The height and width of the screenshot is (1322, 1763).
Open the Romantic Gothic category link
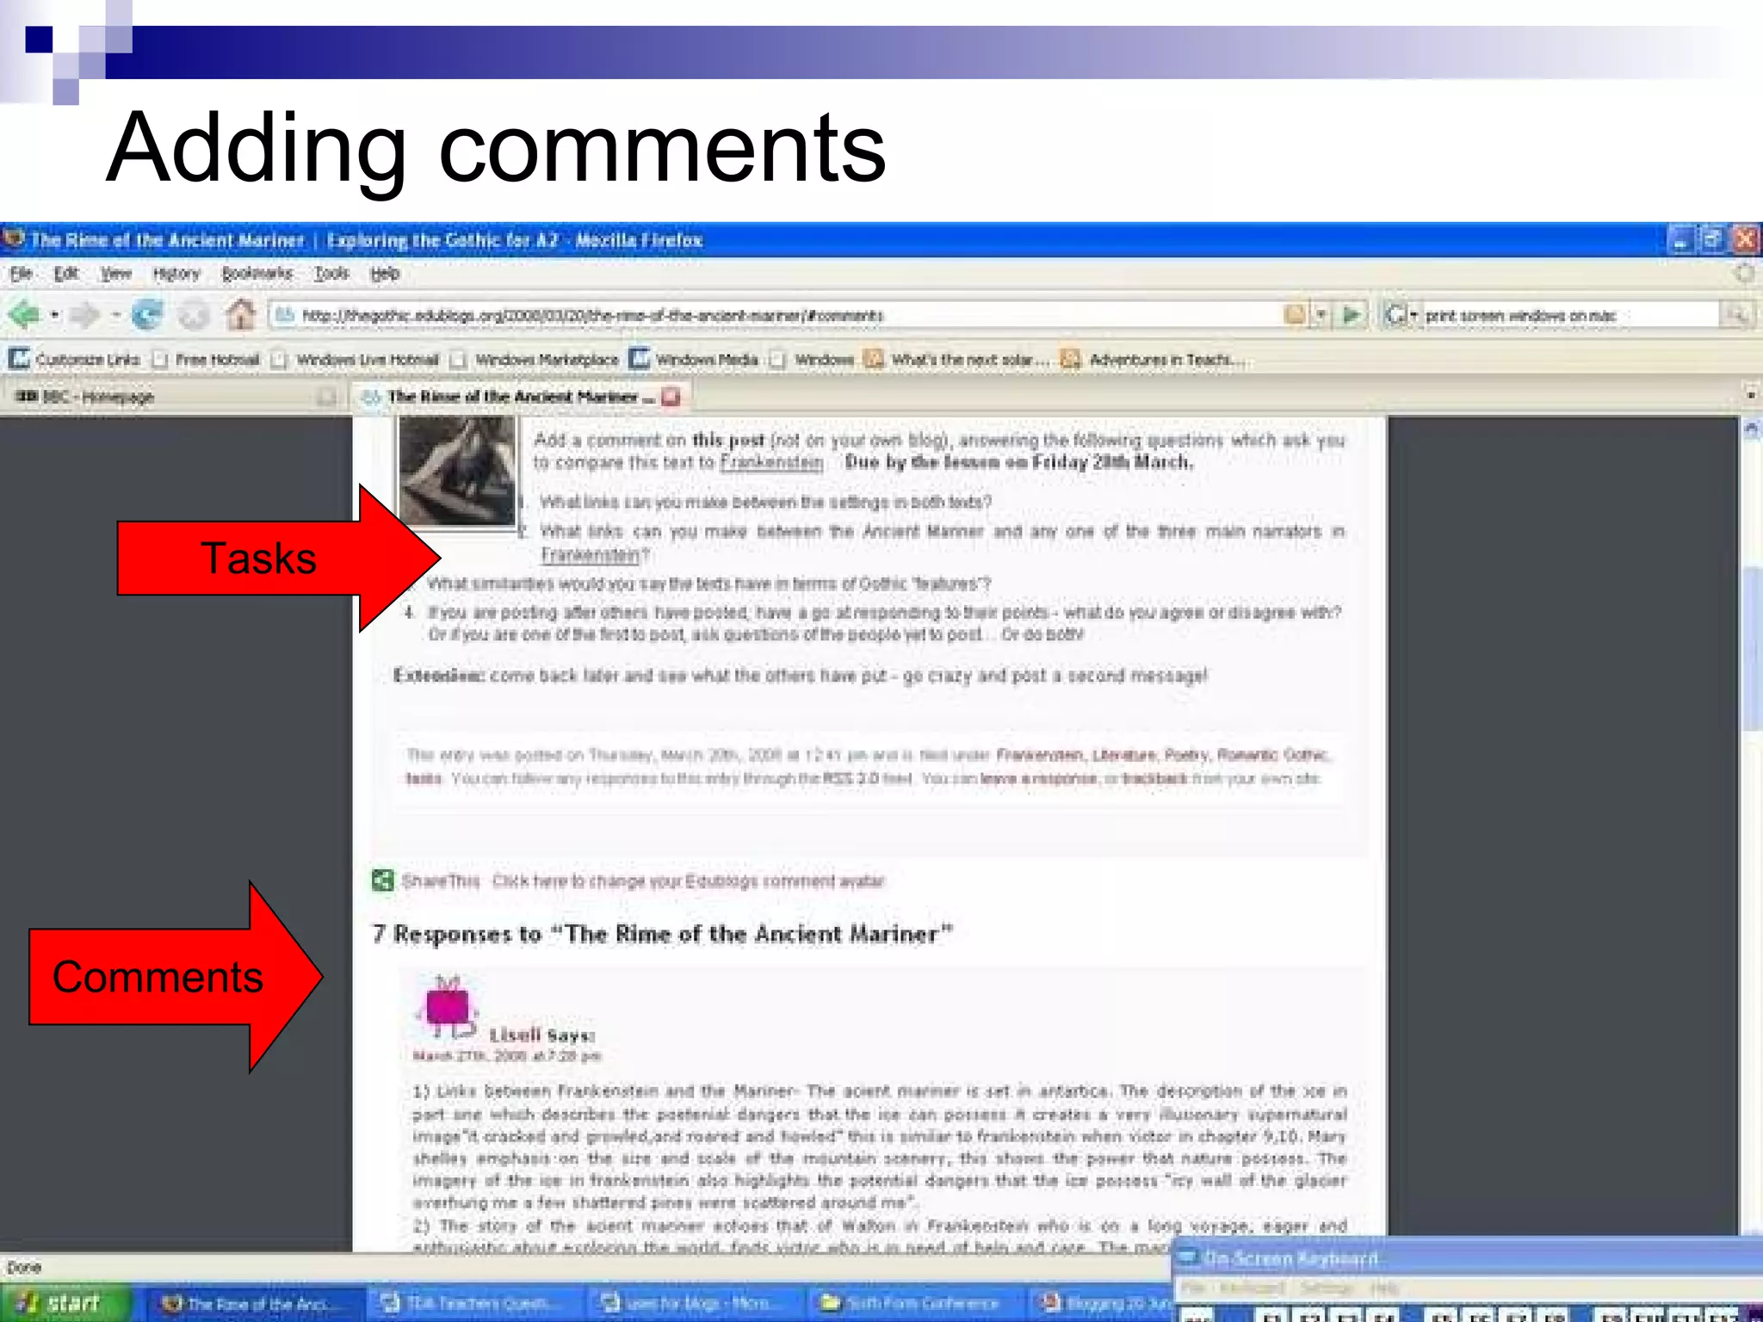pyautogui.click(x=1272, y=755)
